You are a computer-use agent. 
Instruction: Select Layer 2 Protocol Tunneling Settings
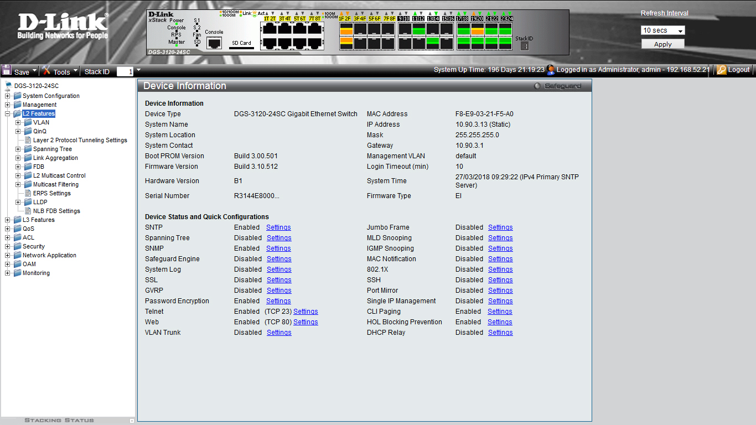80,140
